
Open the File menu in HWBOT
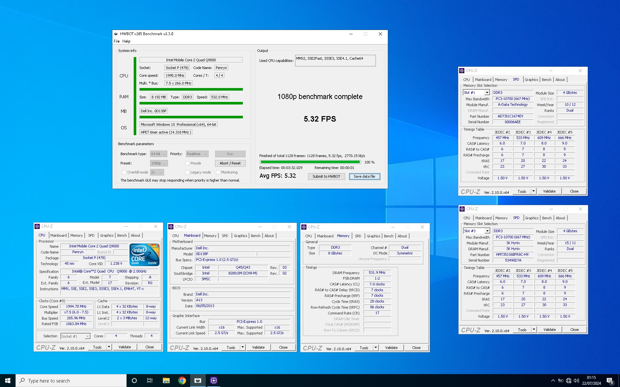(x=117, y=41)
